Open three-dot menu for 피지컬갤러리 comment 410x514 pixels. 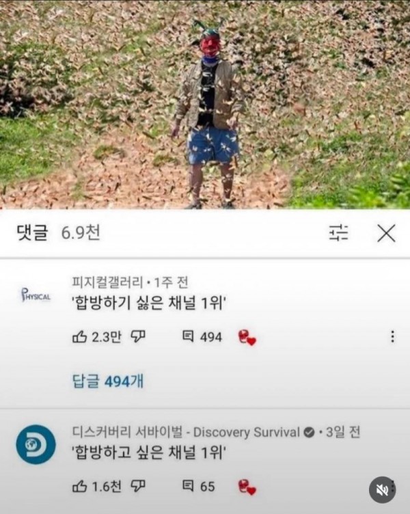point(392,337)
